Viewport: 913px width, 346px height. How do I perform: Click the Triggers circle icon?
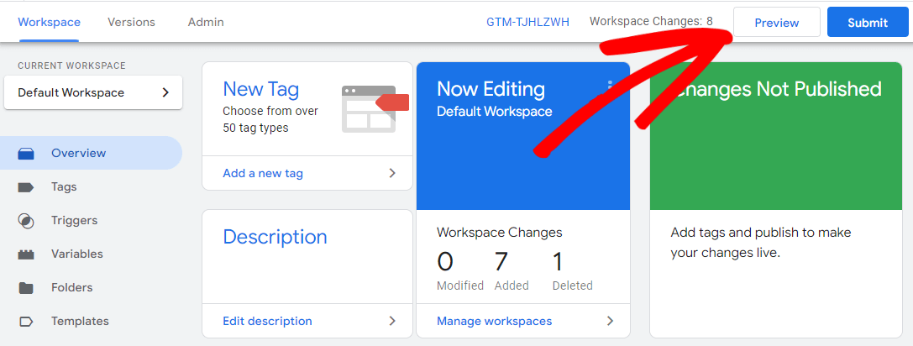point(26,221)
